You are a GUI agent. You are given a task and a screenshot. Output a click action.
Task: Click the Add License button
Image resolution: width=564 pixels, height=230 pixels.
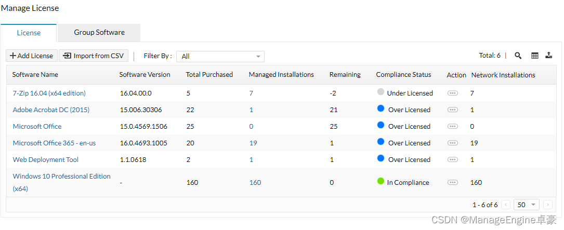coord(32,56)
